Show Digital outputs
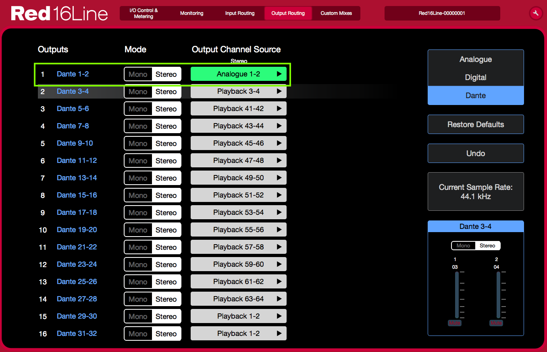This screenshot has width=547, height=352. pyautogui.click(x=476, y=77)
